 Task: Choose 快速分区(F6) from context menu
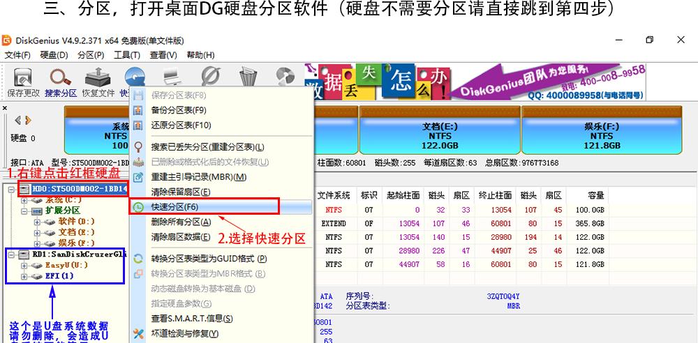tap(221, 207)
